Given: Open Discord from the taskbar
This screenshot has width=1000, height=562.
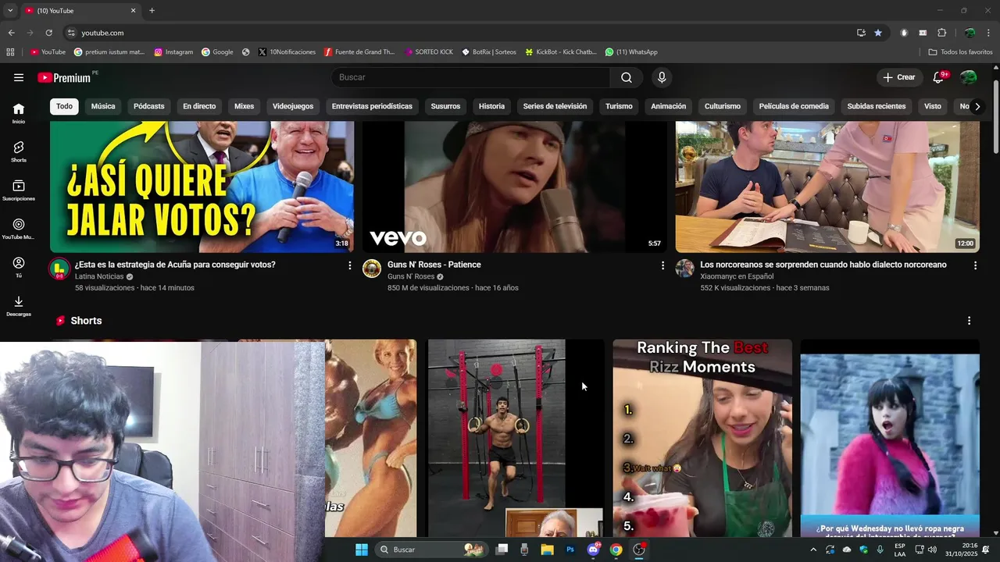Looking at the screenshot, I should click(x=593, y=550).
